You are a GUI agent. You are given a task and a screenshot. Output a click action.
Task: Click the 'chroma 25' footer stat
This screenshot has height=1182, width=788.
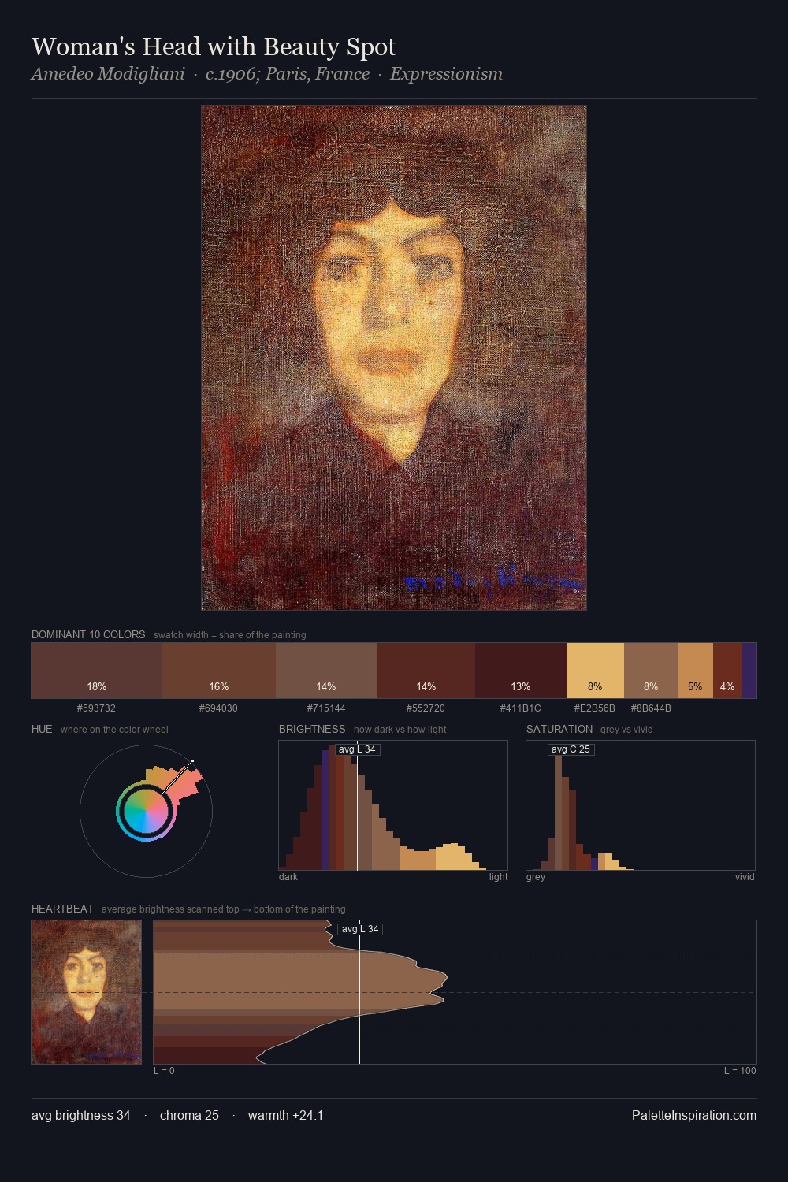[x=189, y=1115]
